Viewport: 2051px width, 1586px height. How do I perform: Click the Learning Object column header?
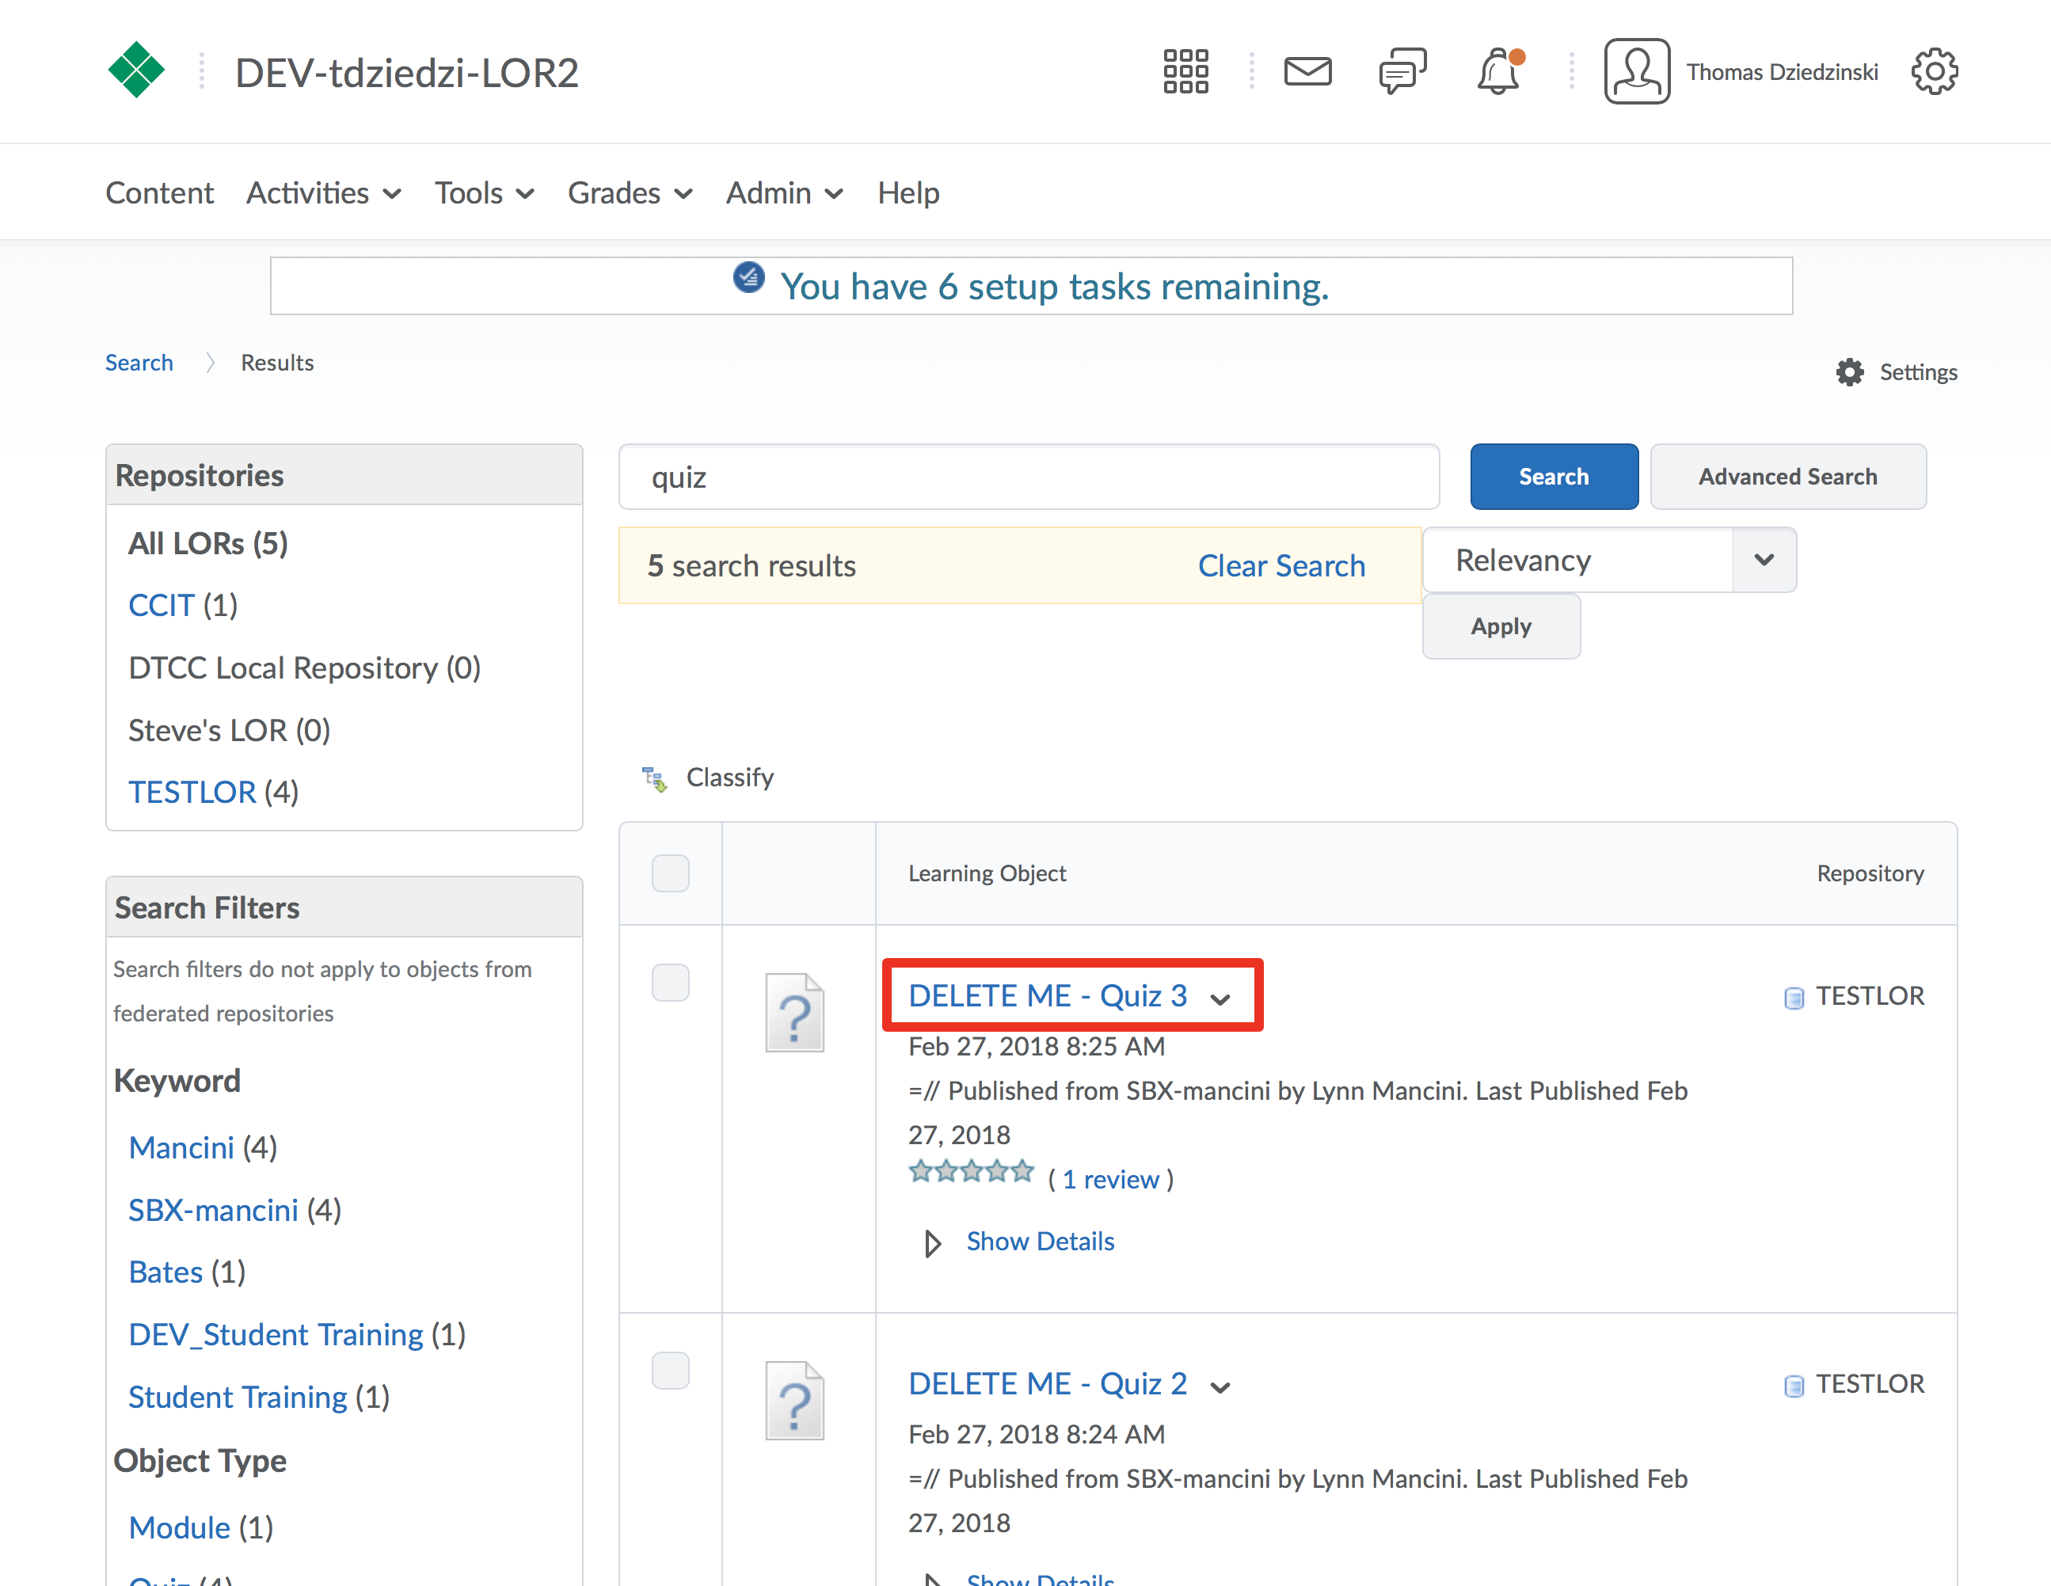pyautogui.click(x=987, y=873)
